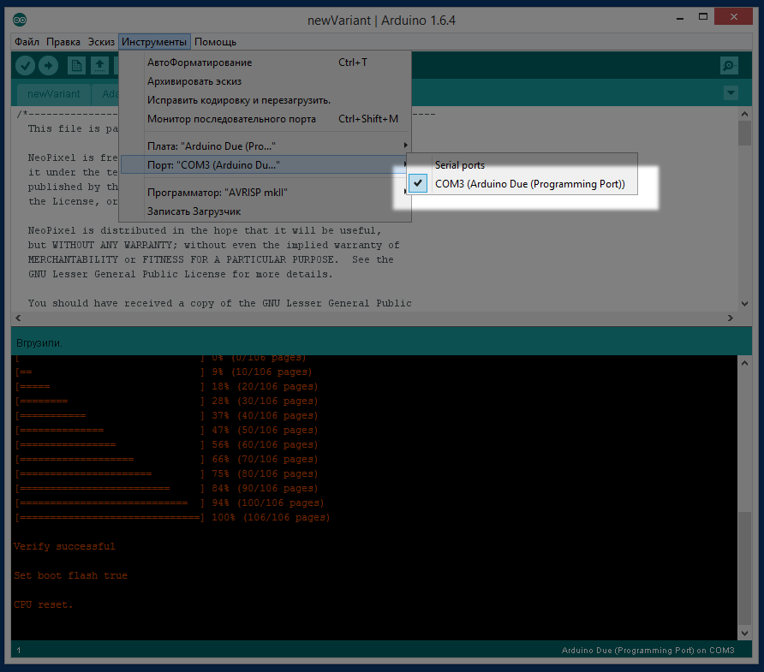Choose Исправить кодировку и перезагрузить
Viewport: 764px width, 672px height.
click(266, 100)
